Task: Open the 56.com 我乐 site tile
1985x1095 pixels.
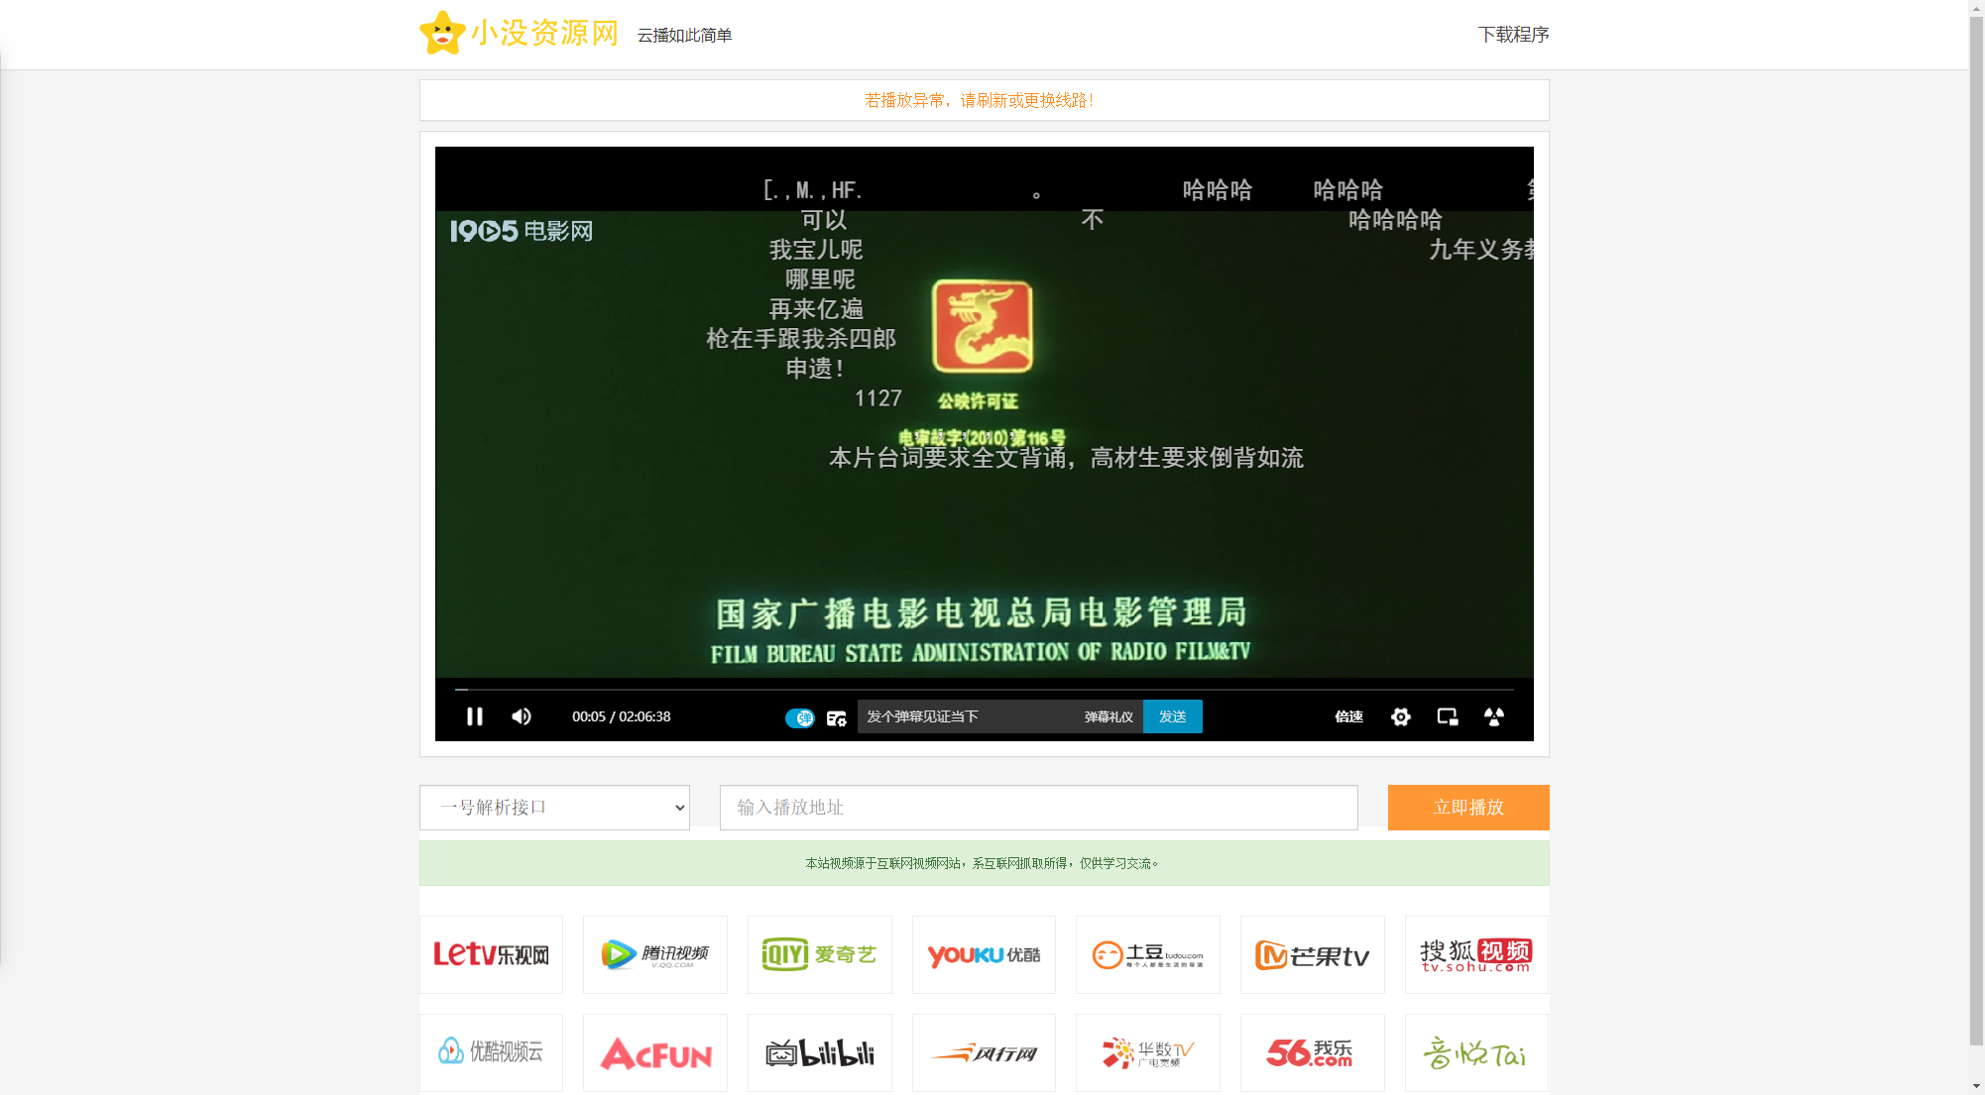Action: pos(1313,1052)
